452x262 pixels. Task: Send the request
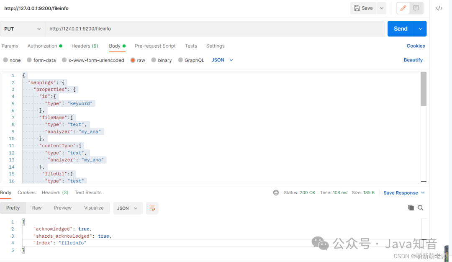point(401,29)
